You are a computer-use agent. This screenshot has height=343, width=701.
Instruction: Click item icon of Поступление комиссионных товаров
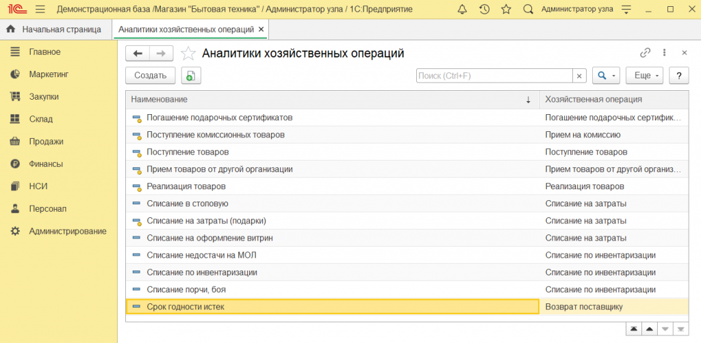pyautogui.click(x=137, y=135)
